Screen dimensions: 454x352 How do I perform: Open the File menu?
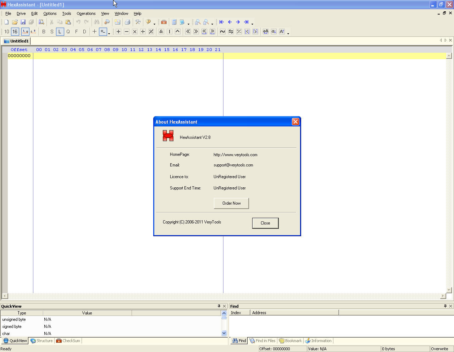(8, 13)
